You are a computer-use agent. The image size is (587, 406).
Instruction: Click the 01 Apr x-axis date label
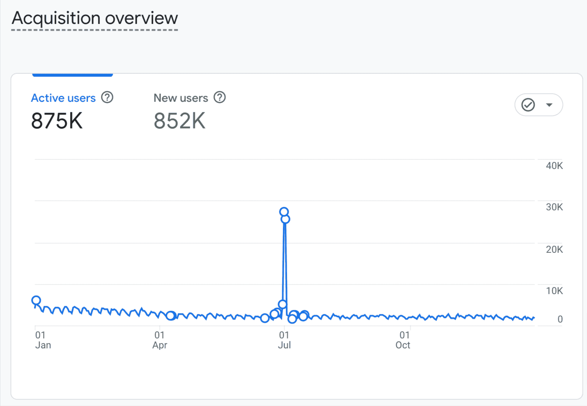coord(159,340)
